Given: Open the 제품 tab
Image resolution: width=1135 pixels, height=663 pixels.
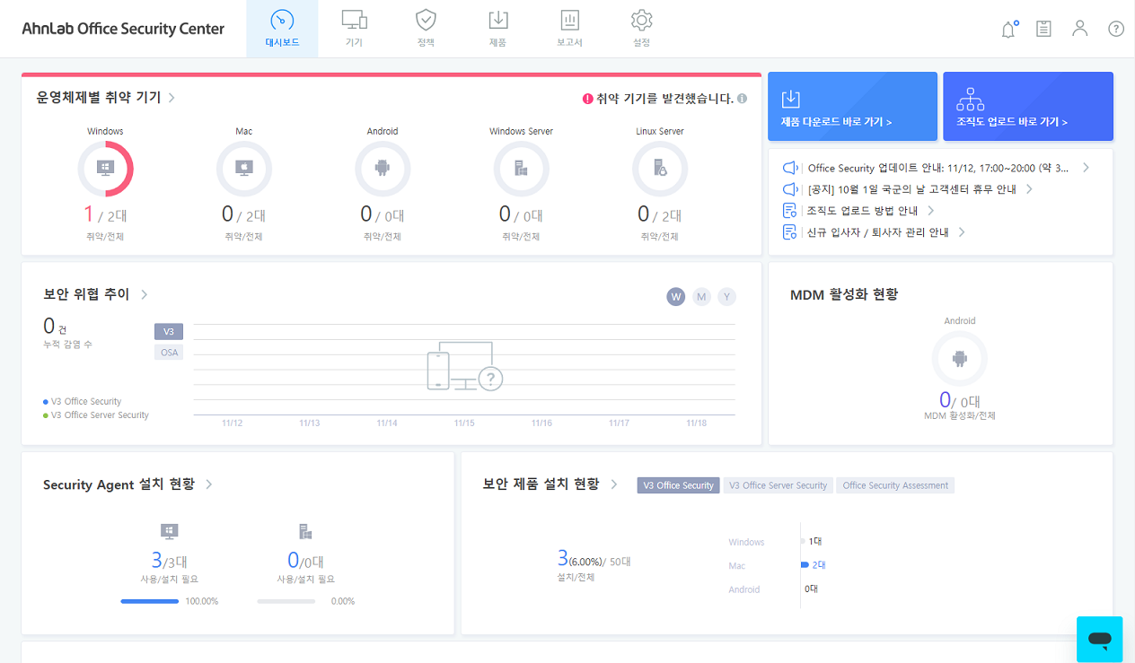Looking at the screenshot, I should (497, 29).
